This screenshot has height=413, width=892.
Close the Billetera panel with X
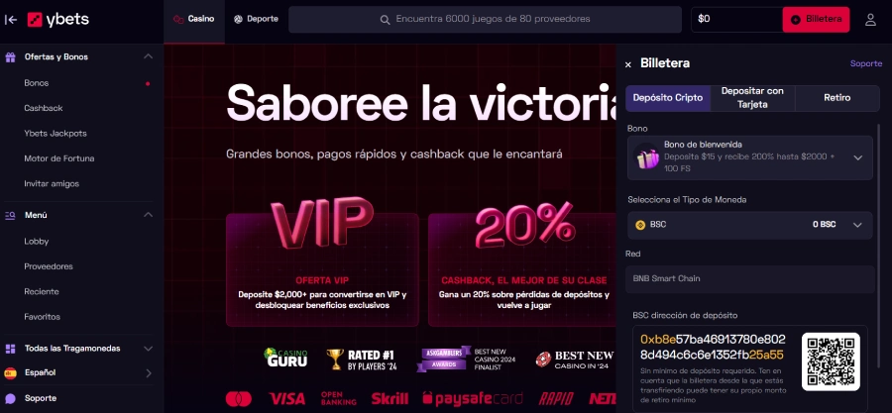tap(628, 64)
